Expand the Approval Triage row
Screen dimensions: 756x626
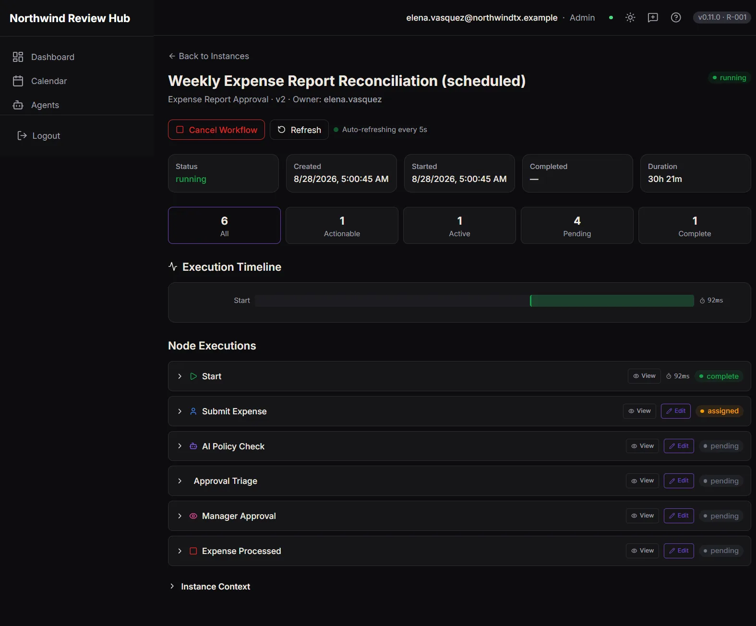180,481
